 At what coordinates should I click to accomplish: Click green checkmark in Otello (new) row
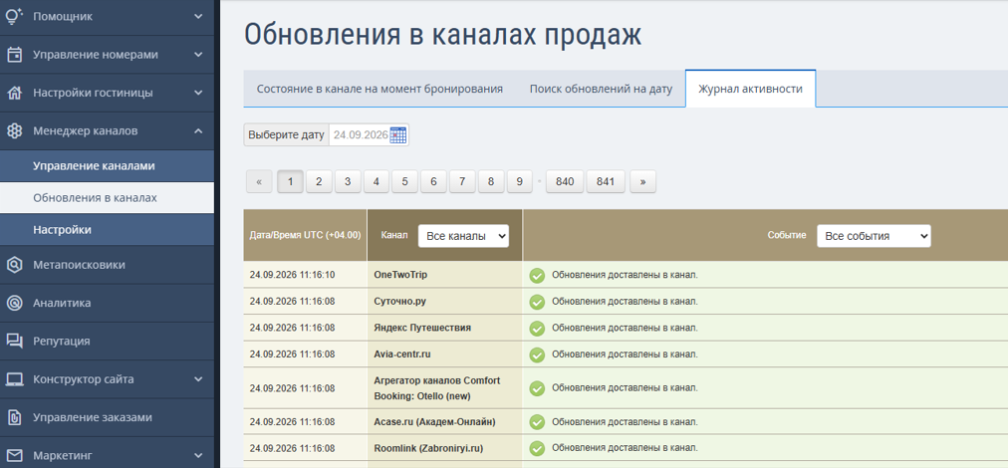[x=537, y=388]
